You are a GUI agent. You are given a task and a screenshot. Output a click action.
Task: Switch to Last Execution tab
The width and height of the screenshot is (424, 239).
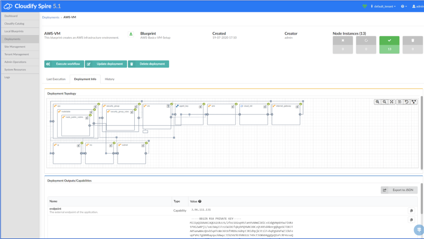56,79
